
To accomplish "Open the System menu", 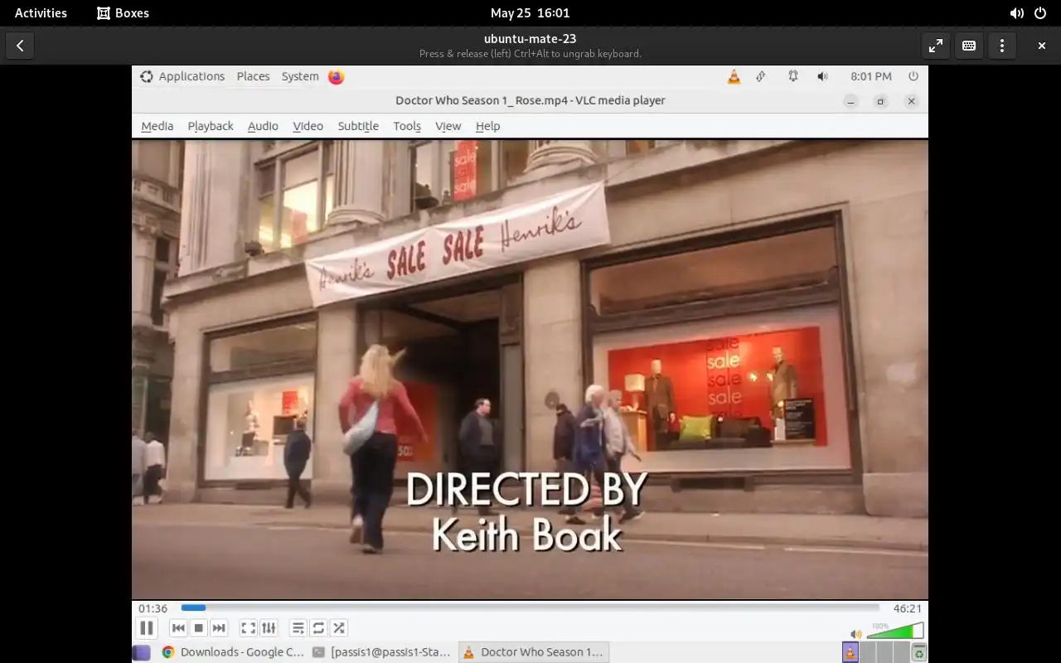I will tap(300, 76).
